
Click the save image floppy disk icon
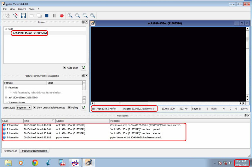click(23, 15)
